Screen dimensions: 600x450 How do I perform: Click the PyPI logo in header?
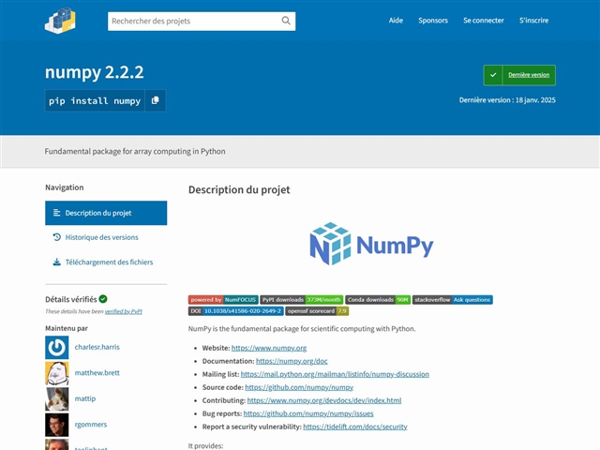pyautogui.click(x=60, y=21)
